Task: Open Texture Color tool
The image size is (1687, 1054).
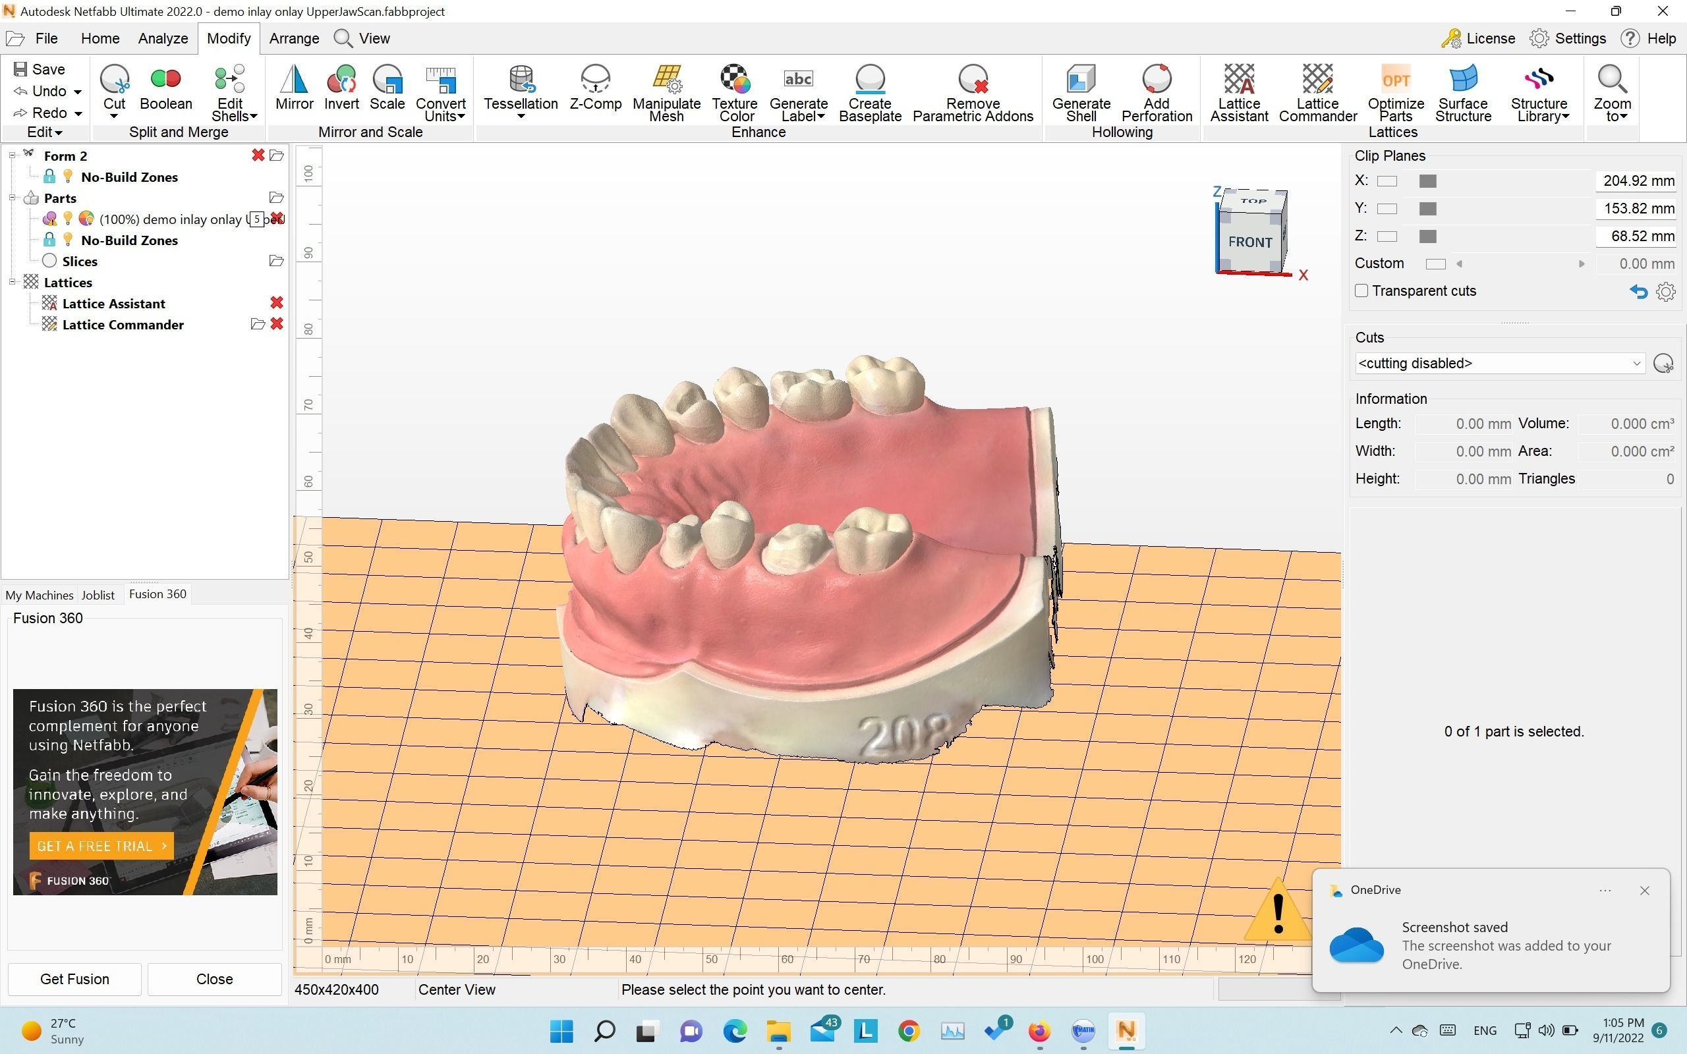Action: click(735, 93)
